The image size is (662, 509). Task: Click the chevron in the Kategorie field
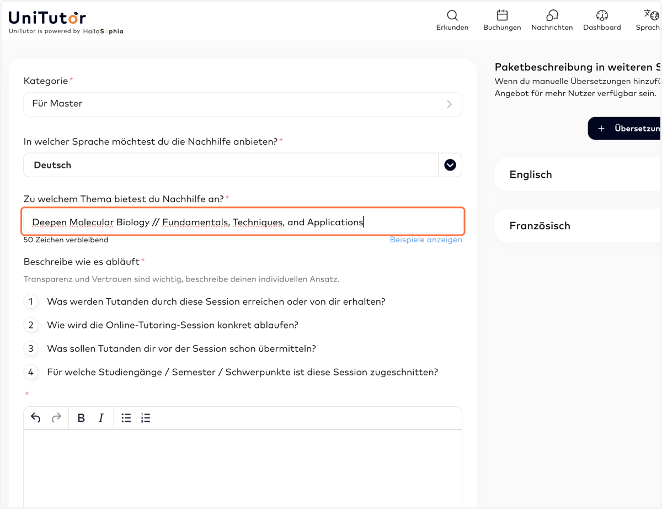tap(450, 104)
